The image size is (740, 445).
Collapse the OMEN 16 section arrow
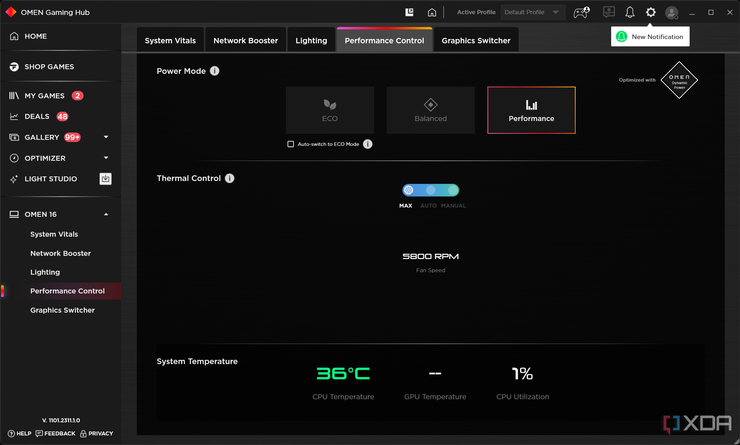tap(106, 214)
